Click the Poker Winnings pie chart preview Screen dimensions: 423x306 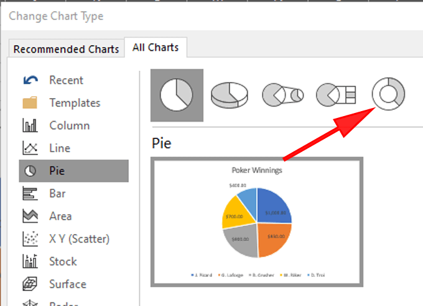[257, 222]
